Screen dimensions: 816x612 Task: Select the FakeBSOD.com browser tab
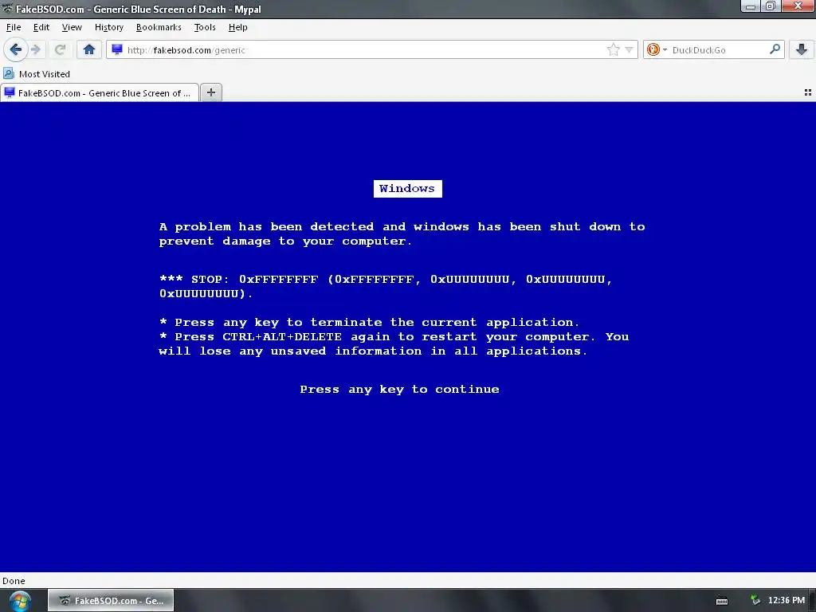pyautogui.click(x=100, y=92)
